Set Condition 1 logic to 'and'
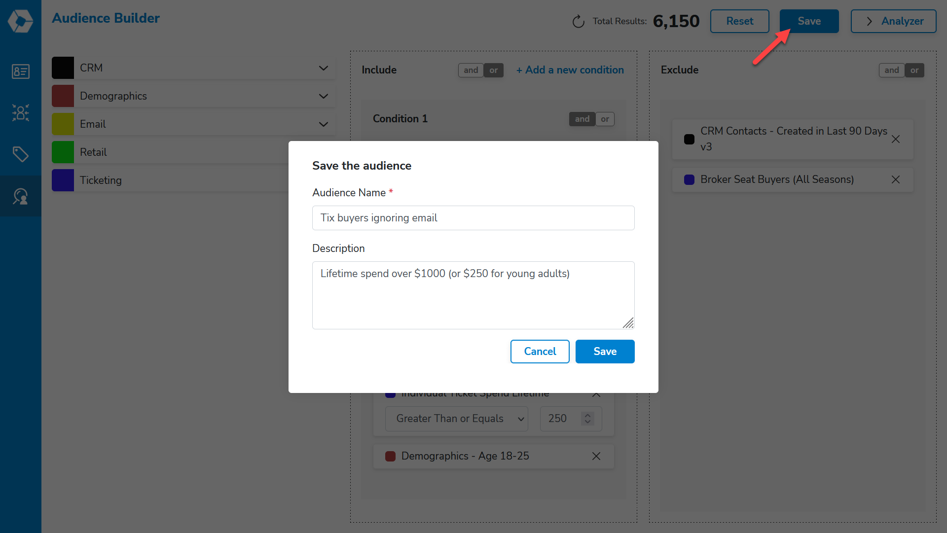 pyautogui.click(x=582, y=119)
